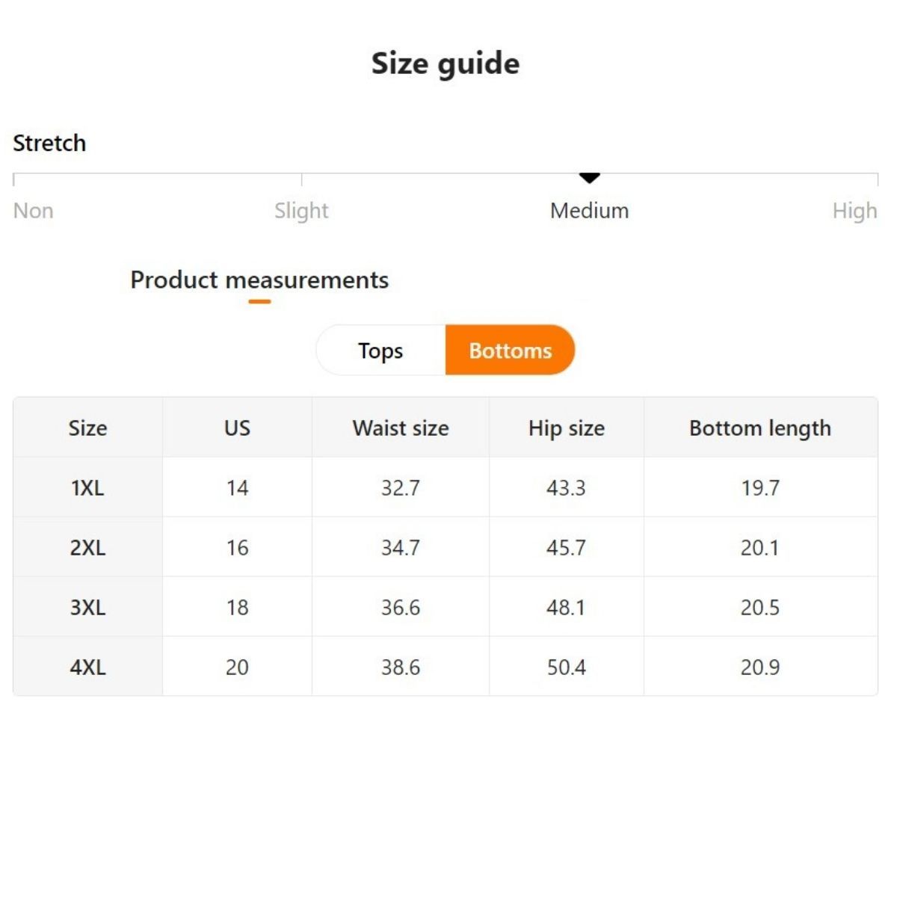Select the 3XL size row

[x=87, y=608]
